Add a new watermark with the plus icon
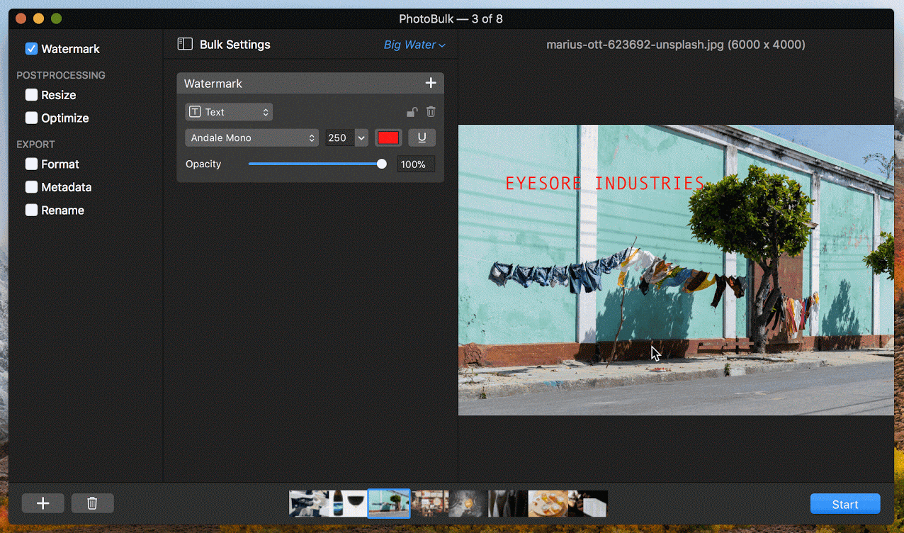 point(431,83)
